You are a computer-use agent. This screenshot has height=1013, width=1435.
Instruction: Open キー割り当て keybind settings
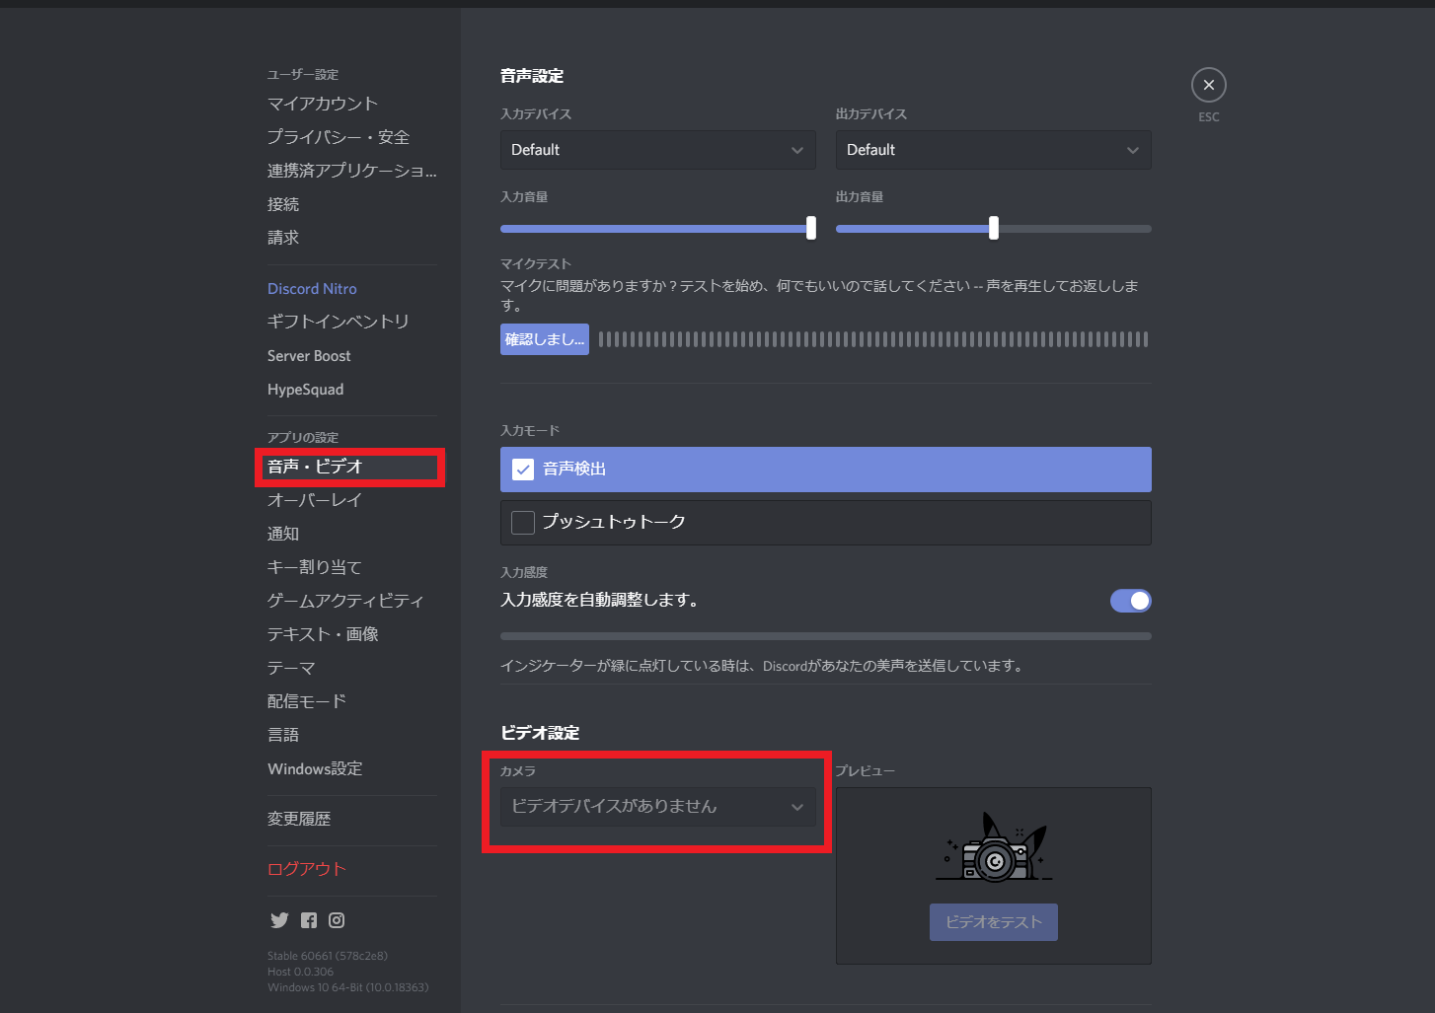pos(315,567)
